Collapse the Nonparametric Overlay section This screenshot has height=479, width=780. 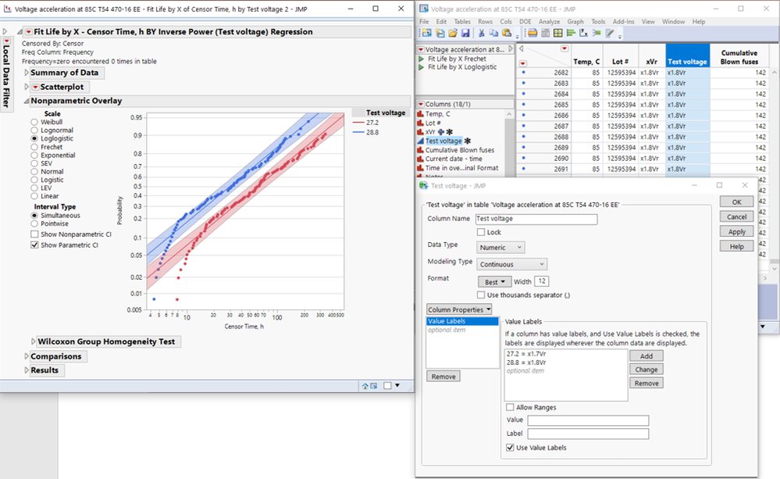pos(27,101)
